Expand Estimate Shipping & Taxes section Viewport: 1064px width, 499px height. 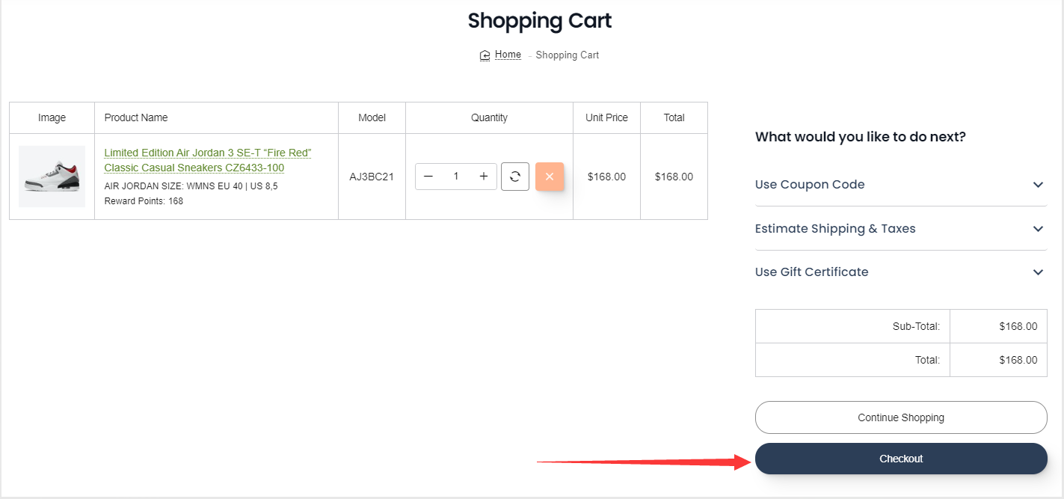coord(901,228)
